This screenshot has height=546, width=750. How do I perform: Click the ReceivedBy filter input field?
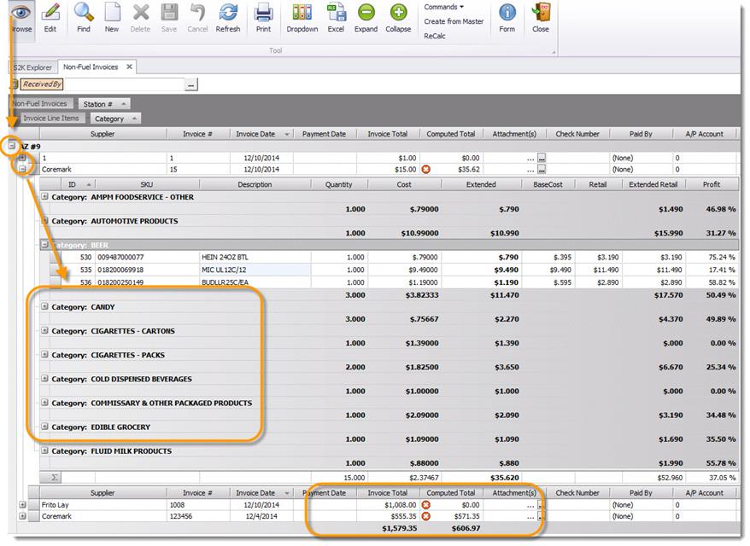pyautogui.click(x=126, y=84)
